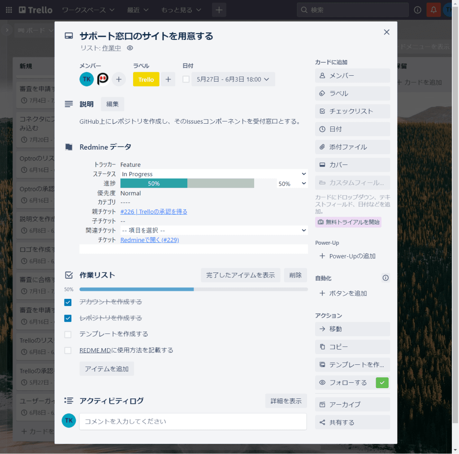459x454 pixels.
Task: Add a label with the plus button
Action: click(168, 79)
